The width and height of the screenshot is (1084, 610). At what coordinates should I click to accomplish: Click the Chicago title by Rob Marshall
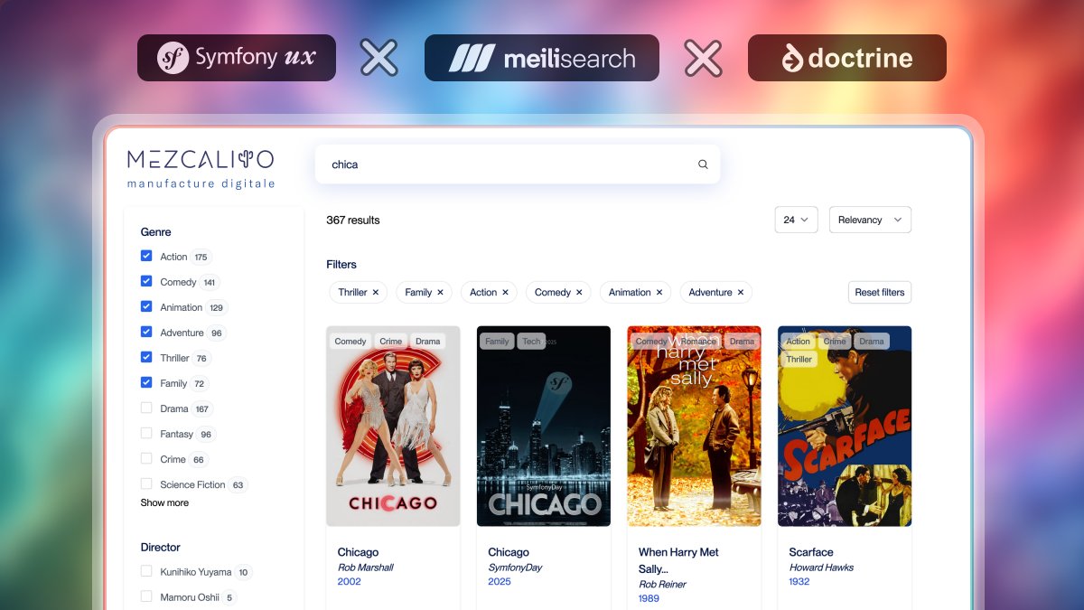(x=358, y=552)
